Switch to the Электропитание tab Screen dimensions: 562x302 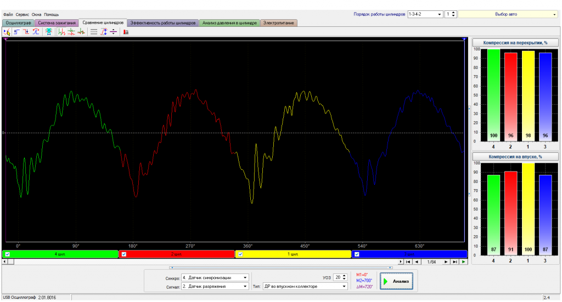(x=278, y=23)
